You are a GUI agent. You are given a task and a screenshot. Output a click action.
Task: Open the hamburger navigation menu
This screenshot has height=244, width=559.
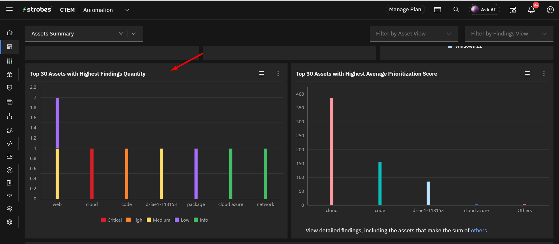coord(10,10)
